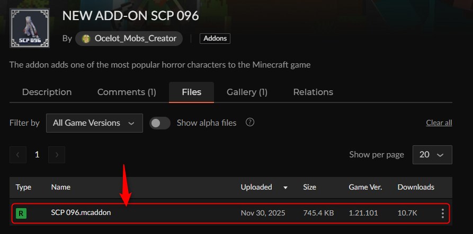Go to next page arrow
473x234 pixels.
point(57,155)
